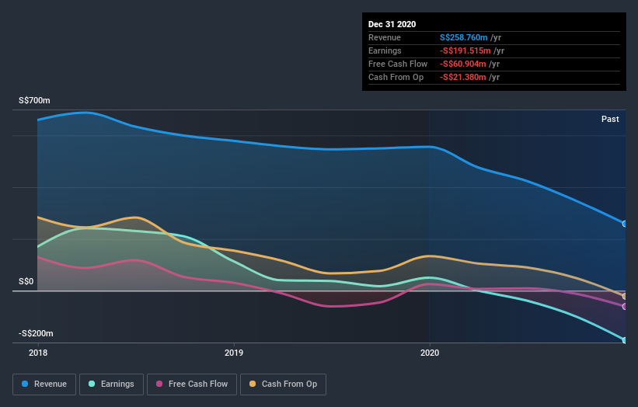Toggle the Earnings series legend button
638x407 pixels.
111,384
